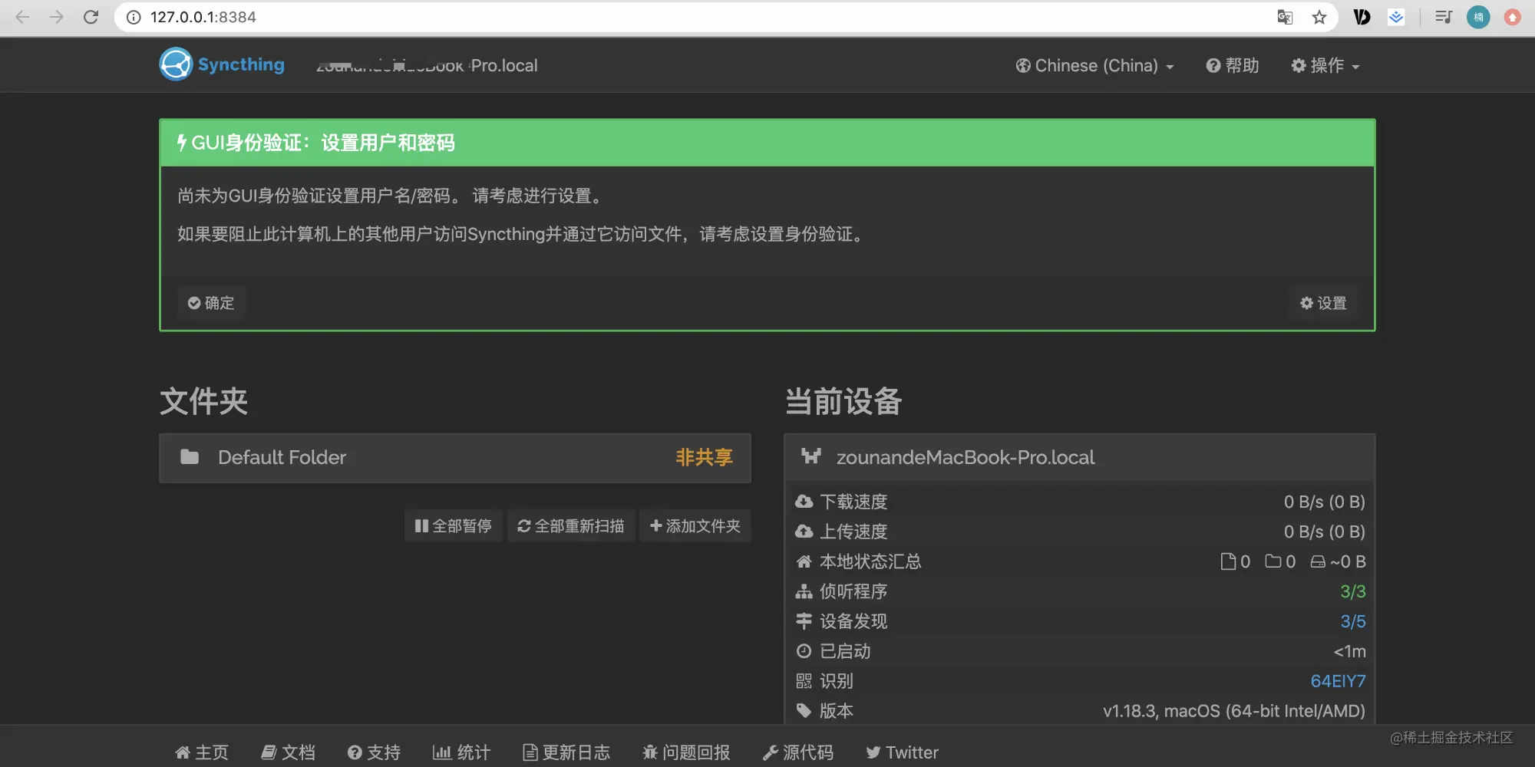
Task: Open device ID link 64EIY7
Action: pos(1338,681)
